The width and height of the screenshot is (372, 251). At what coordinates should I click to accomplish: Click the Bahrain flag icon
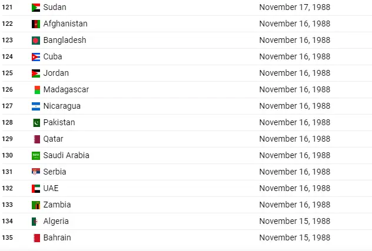(x=36, y=238)
